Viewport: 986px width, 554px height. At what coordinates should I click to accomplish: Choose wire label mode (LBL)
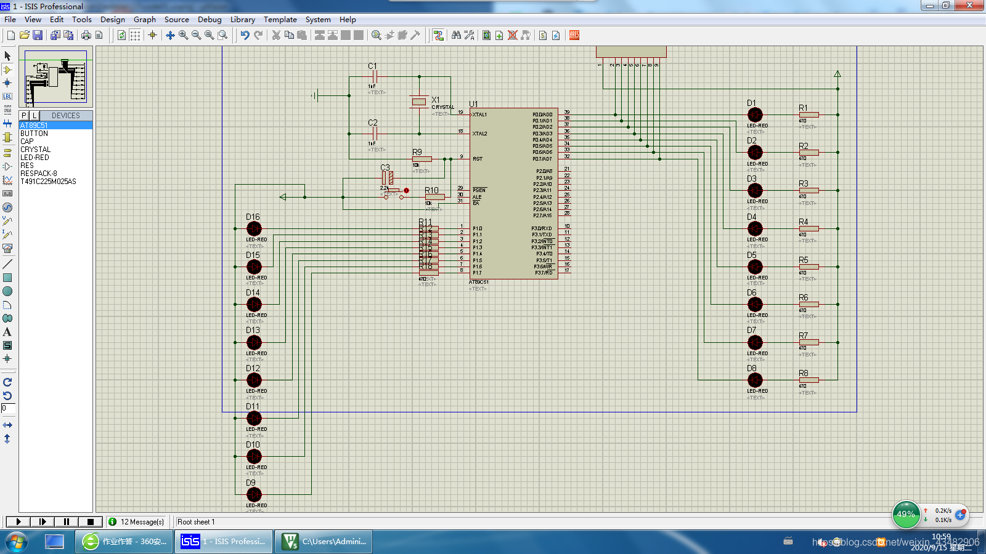(7, 97)
